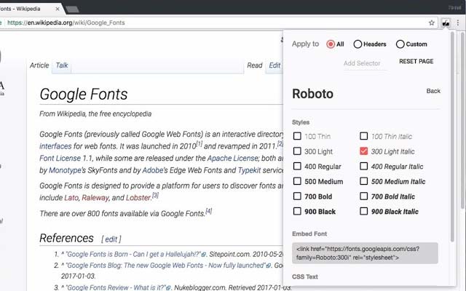The image size is (466, 291).
Task: Click the Add Selector input field
Action: (362, 64)
